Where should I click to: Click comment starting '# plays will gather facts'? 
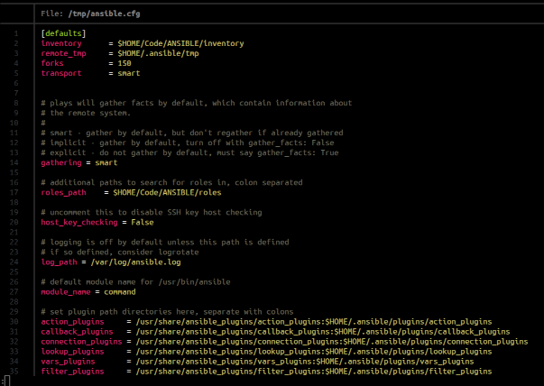point(197,103)
